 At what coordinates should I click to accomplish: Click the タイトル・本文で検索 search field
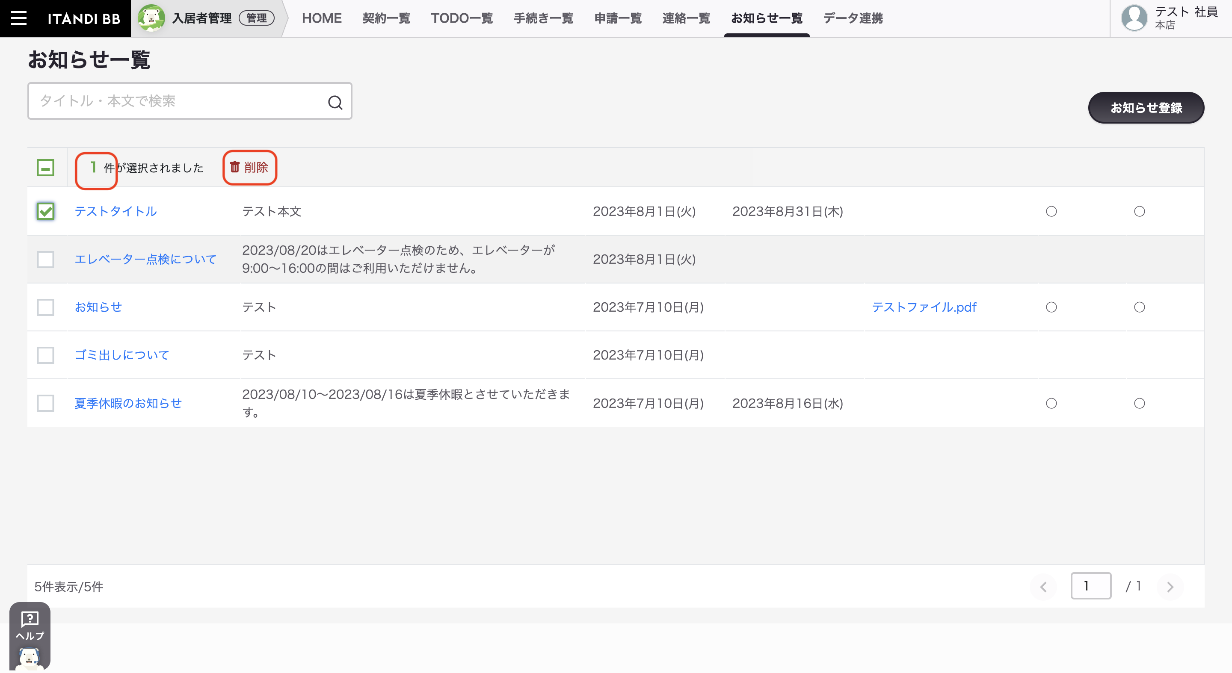point(190,101)
